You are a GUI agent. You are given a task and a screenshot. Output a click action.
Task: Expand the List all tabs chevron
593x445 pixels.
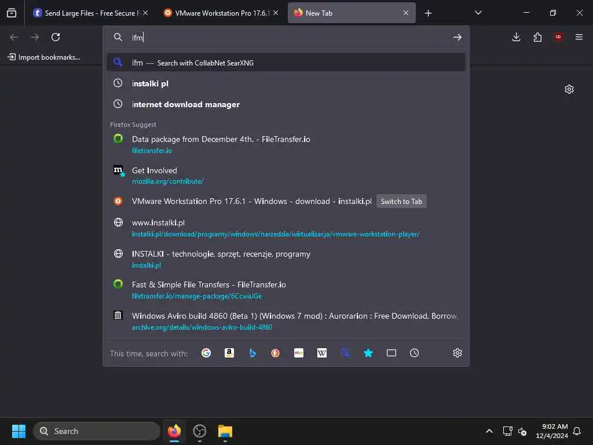pos(478,13)
